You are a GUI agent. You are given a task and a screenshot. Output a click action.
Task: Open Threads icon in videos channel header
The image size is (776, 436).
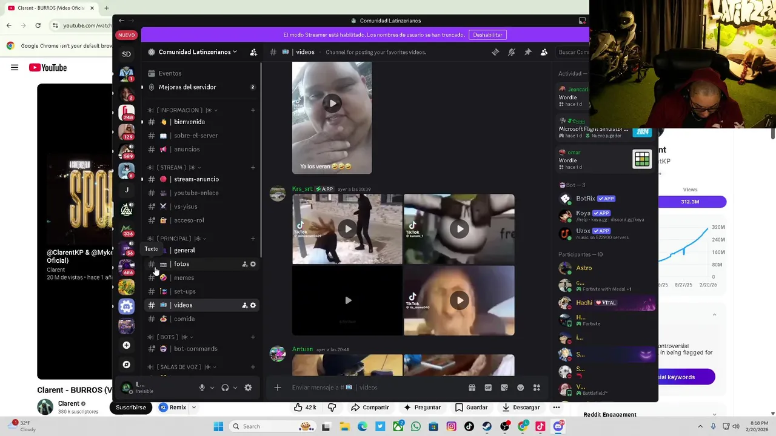click(495, 52)
